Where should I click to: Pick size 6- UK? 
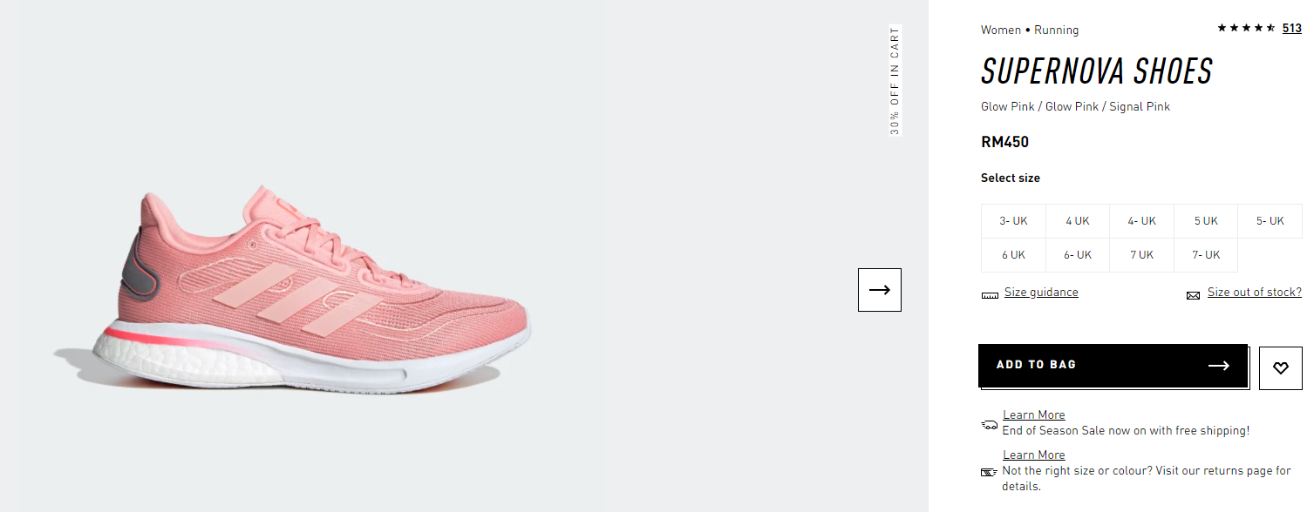tap(1078, 255)
